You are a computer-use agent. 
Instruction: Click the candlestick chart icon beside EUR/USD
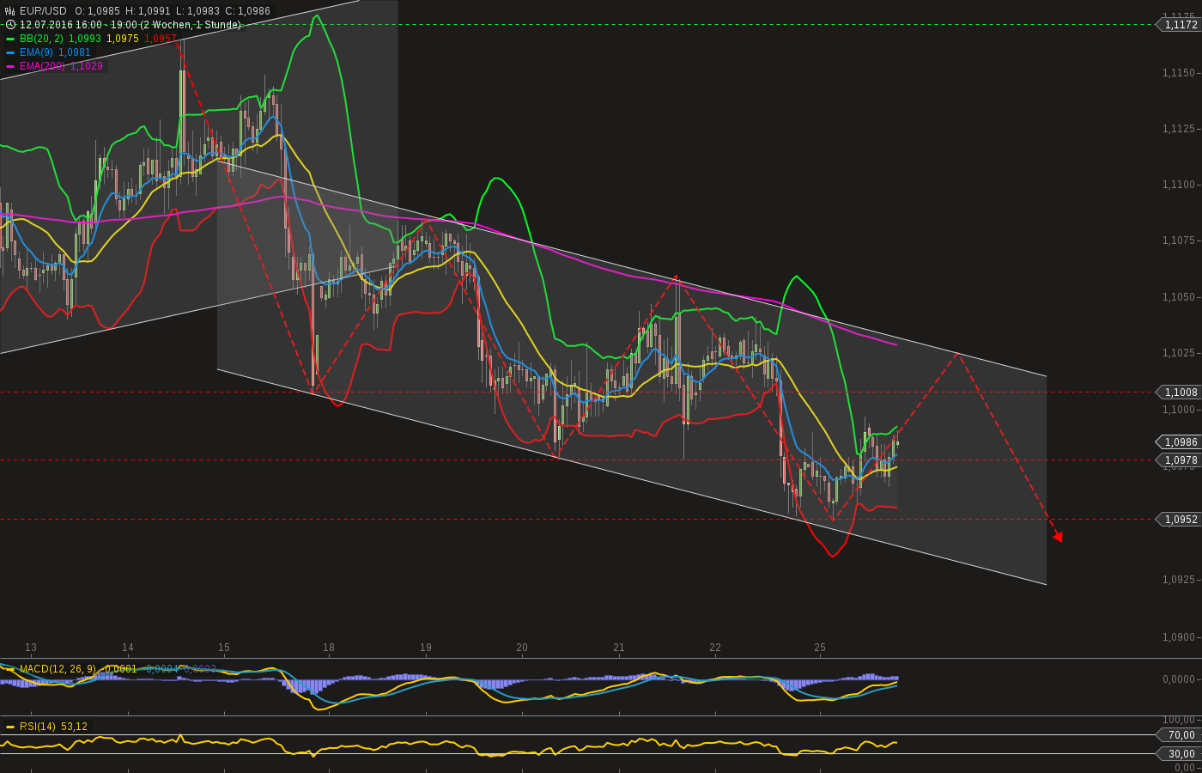click(x=9, y=11)
